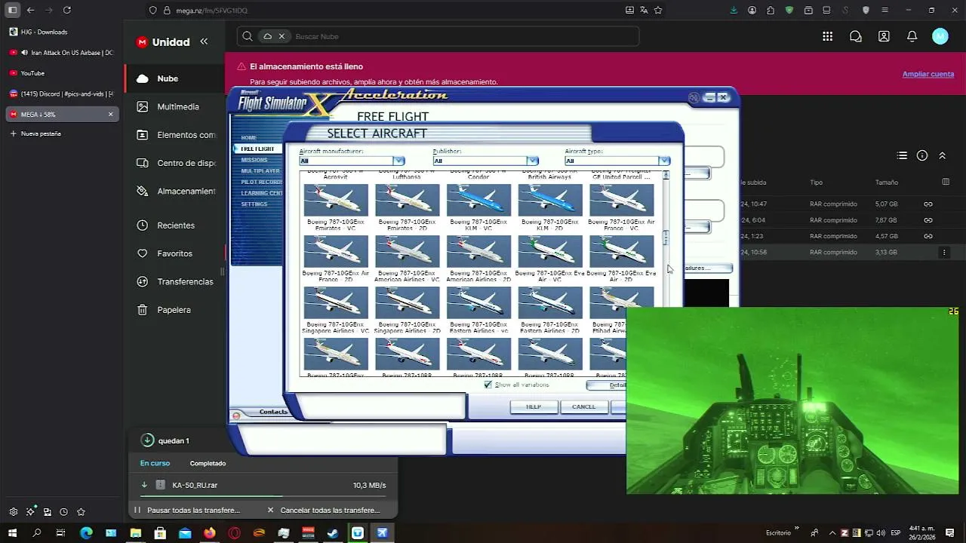Select FREE FLIGHT in Flight Simulator menu
966x543 pixels.
pyautogui.click(x=257, y=149)
